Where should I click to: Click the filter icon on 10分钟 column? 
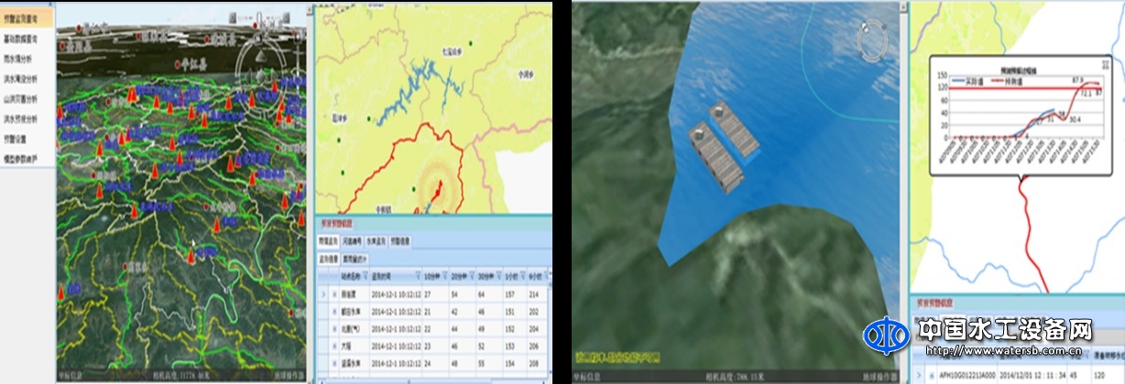(447, 276)
